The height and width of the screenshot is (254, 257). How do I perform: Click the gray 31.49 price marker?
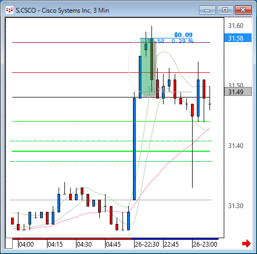[x=238, y=92]
